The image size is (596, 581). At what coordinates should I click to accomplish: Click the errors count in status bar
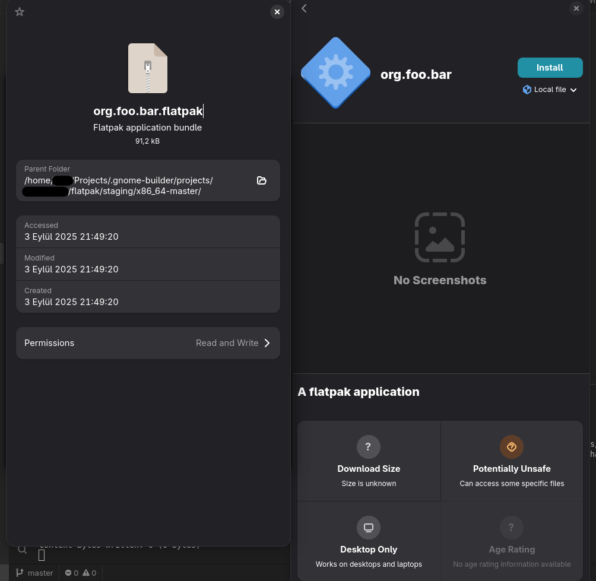pyautogui.click(x=71, y=573)
